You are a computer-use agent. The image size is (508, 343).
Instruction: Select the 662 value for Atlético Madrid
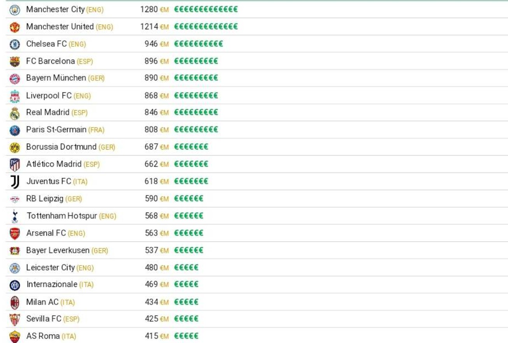tap(151, 164)
